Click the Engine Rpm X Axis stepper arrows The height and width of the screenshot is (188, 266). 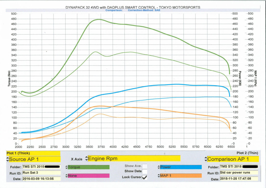tap(86, 158)
